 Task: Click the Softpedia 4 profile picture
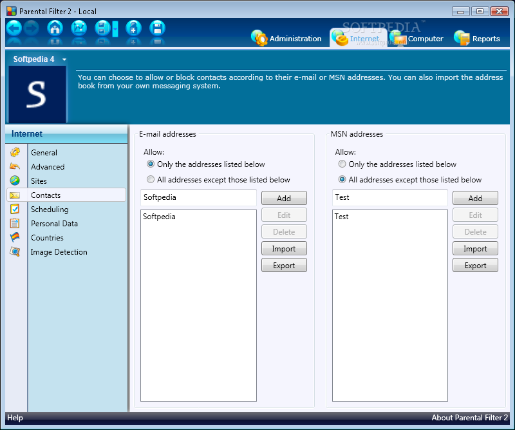pos(37,94)
